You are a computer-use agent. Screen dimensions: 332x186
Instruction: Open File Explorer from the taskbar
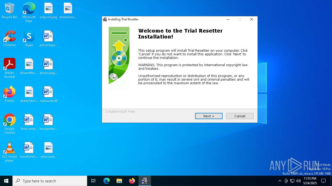[119, 181]
